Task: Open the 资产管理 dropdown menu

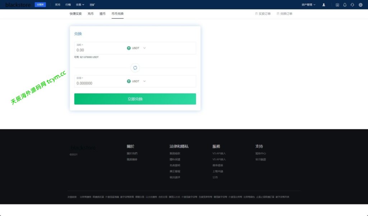Action: point(308,5)
